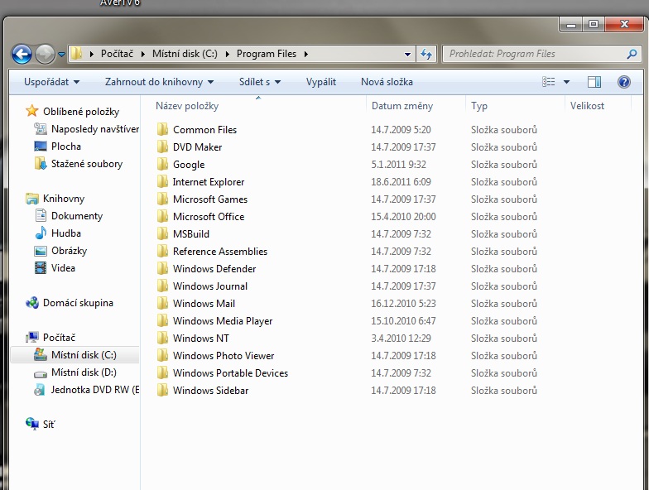The height and width of the screenshot is (490, 649).
Task: Select the Microsoft Office date 15.4.2010 20:00
Action: click(x=404, y=217)
